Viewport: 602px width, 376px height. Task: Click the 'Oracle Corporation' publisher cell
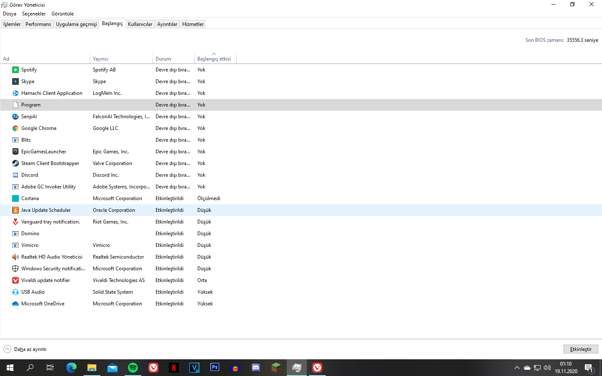(114, 210)
